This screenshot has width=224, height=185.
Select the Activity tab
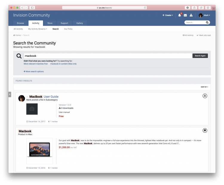[x=36, y=23]
